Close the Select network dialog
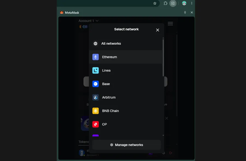 (157, 30)
